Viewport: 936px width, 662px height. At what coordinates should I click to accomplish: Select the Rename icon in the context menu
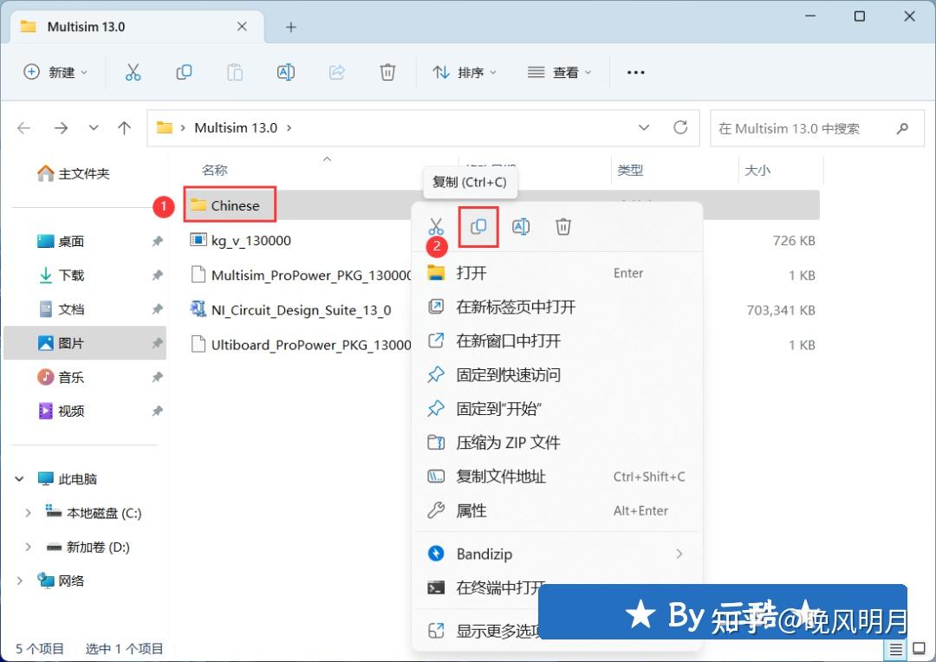[x=521, y=226]
